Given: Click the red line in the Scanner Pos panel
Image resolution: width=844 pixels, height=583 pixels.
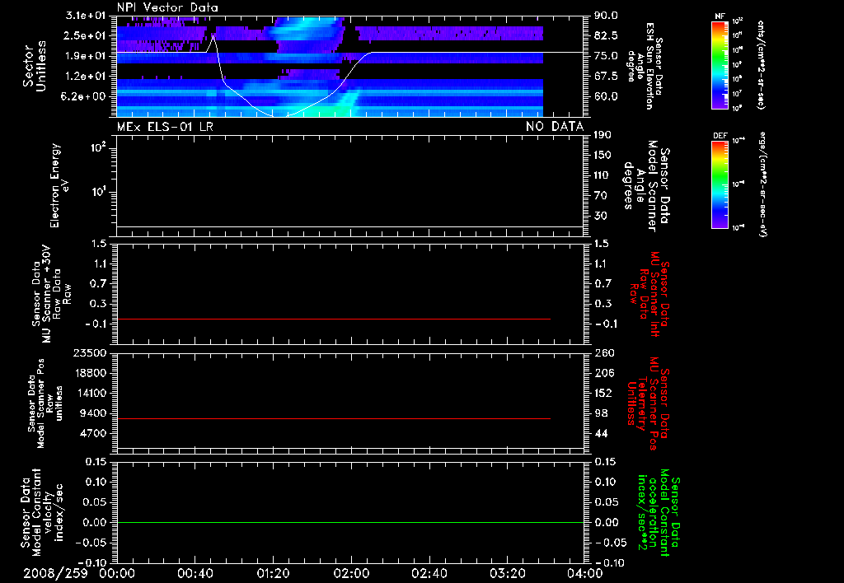Looking at the screenshot, I should click(x=334, y=418).
